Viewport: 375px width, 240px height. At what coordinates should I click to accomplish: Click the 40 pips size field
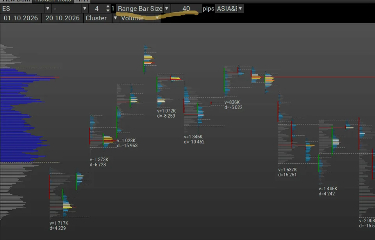(x=186, y=9)
